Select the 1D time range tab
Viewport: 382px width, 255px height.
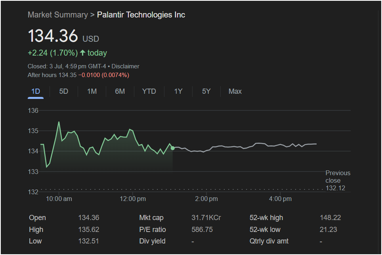click(36, 91)
